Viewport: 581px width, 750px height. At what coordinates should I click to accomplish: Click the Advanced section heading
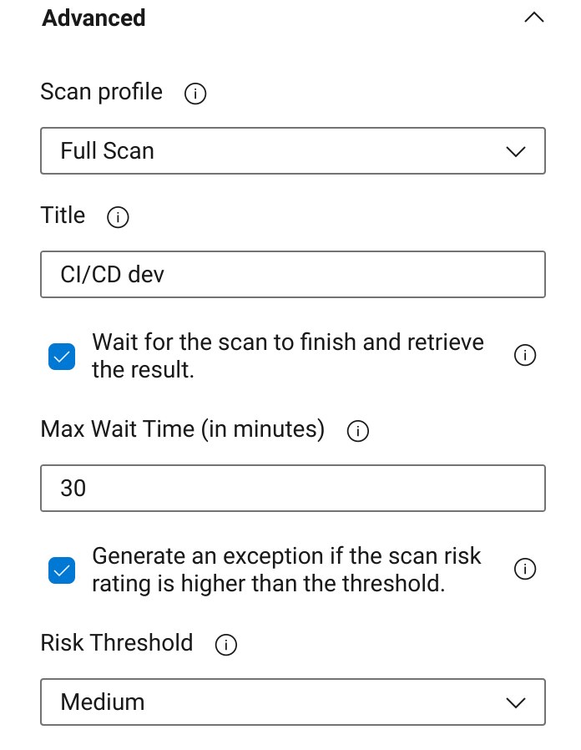[x=93, y=18]
